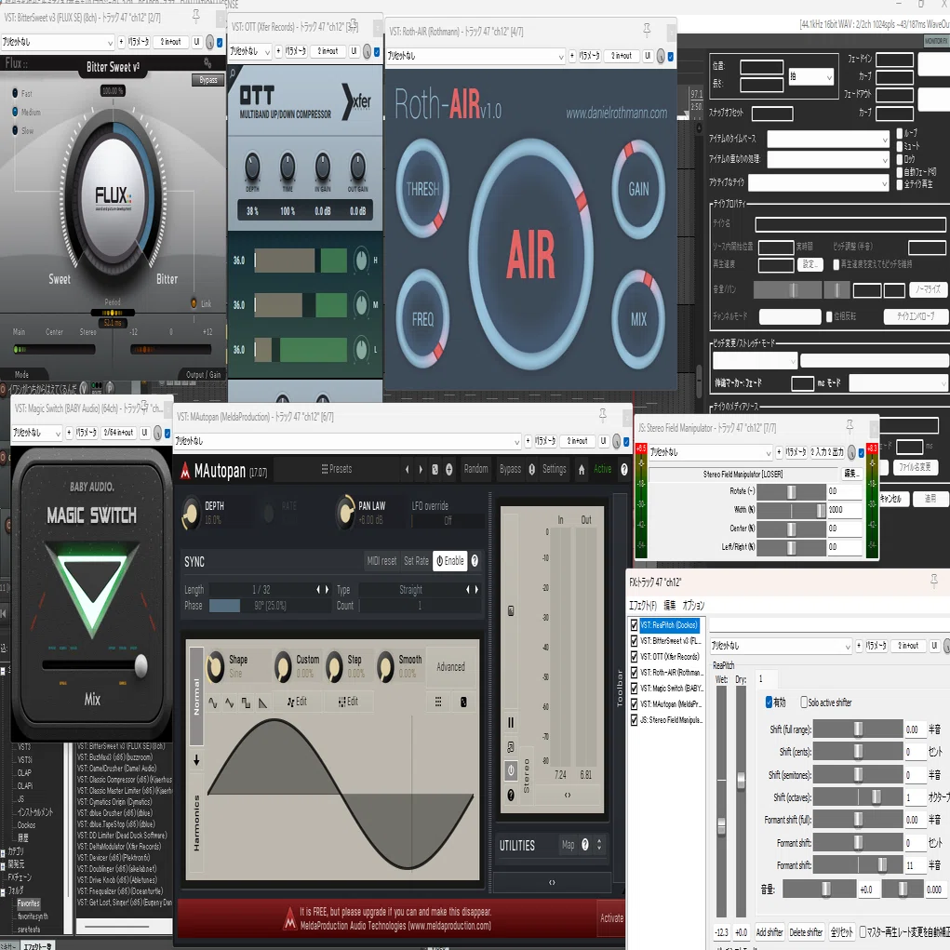Expand the カテゴリ tree node
This screenshot has height=950, width=950.
3,852
